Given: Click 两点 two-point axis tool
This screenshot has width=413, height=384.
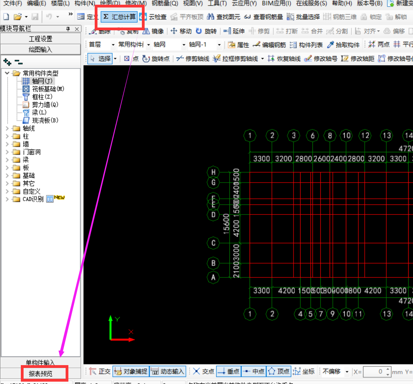Looking at the screenshot, I should [379, 44].
